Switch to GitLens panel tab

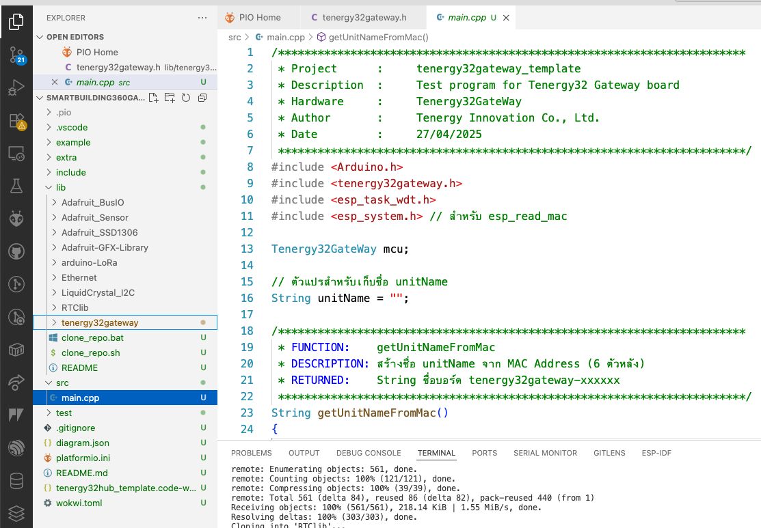(x=609, y=453)
